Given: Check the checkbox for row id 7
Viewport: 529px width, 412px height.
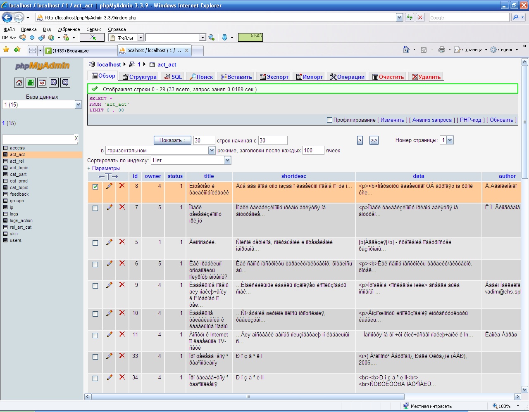Looking at the screenshot, I should (x=95, y=208).
